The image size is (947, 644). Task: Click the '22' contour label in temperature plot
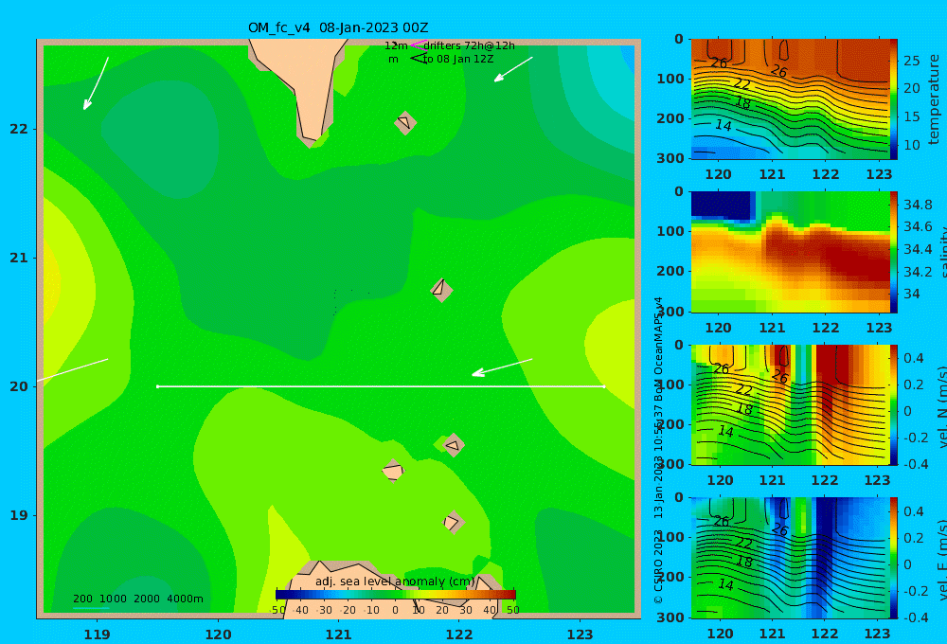point(742,84)
